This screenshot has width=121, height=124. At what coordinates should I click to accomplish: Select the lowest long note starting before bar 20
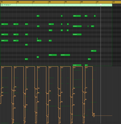[77, 65]
